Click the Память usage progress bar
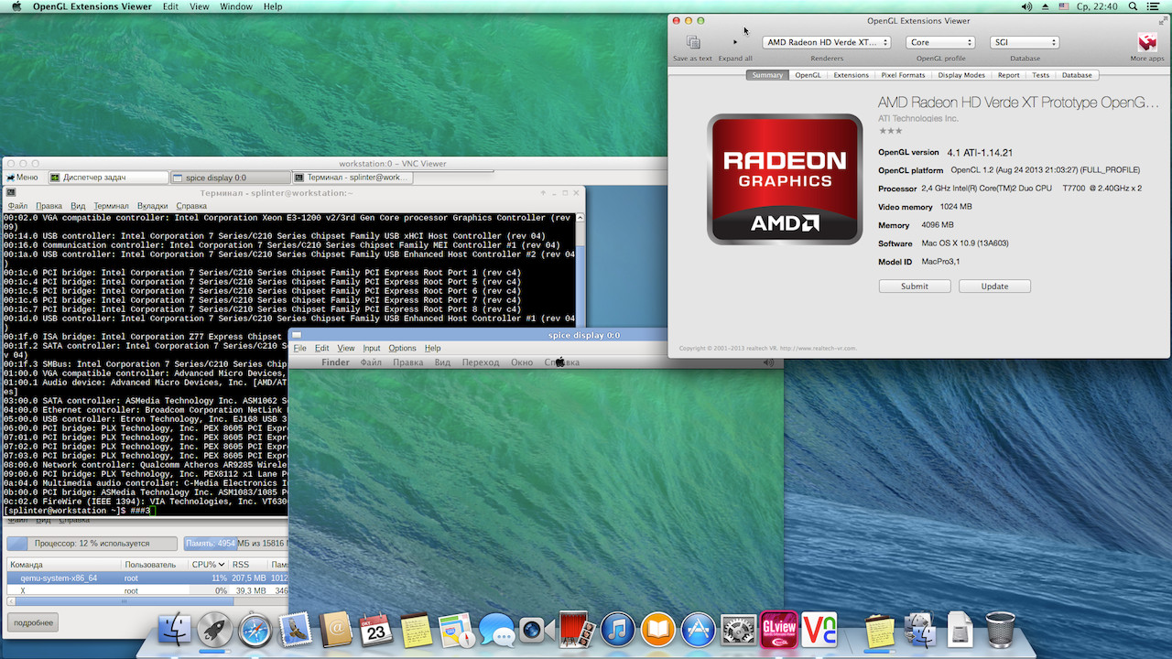 tap(235, 544)
